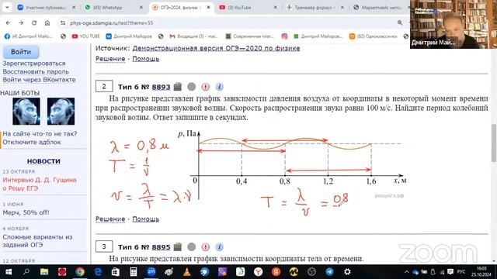Switch to Google Chrome in the taskbar

(80, 272)
